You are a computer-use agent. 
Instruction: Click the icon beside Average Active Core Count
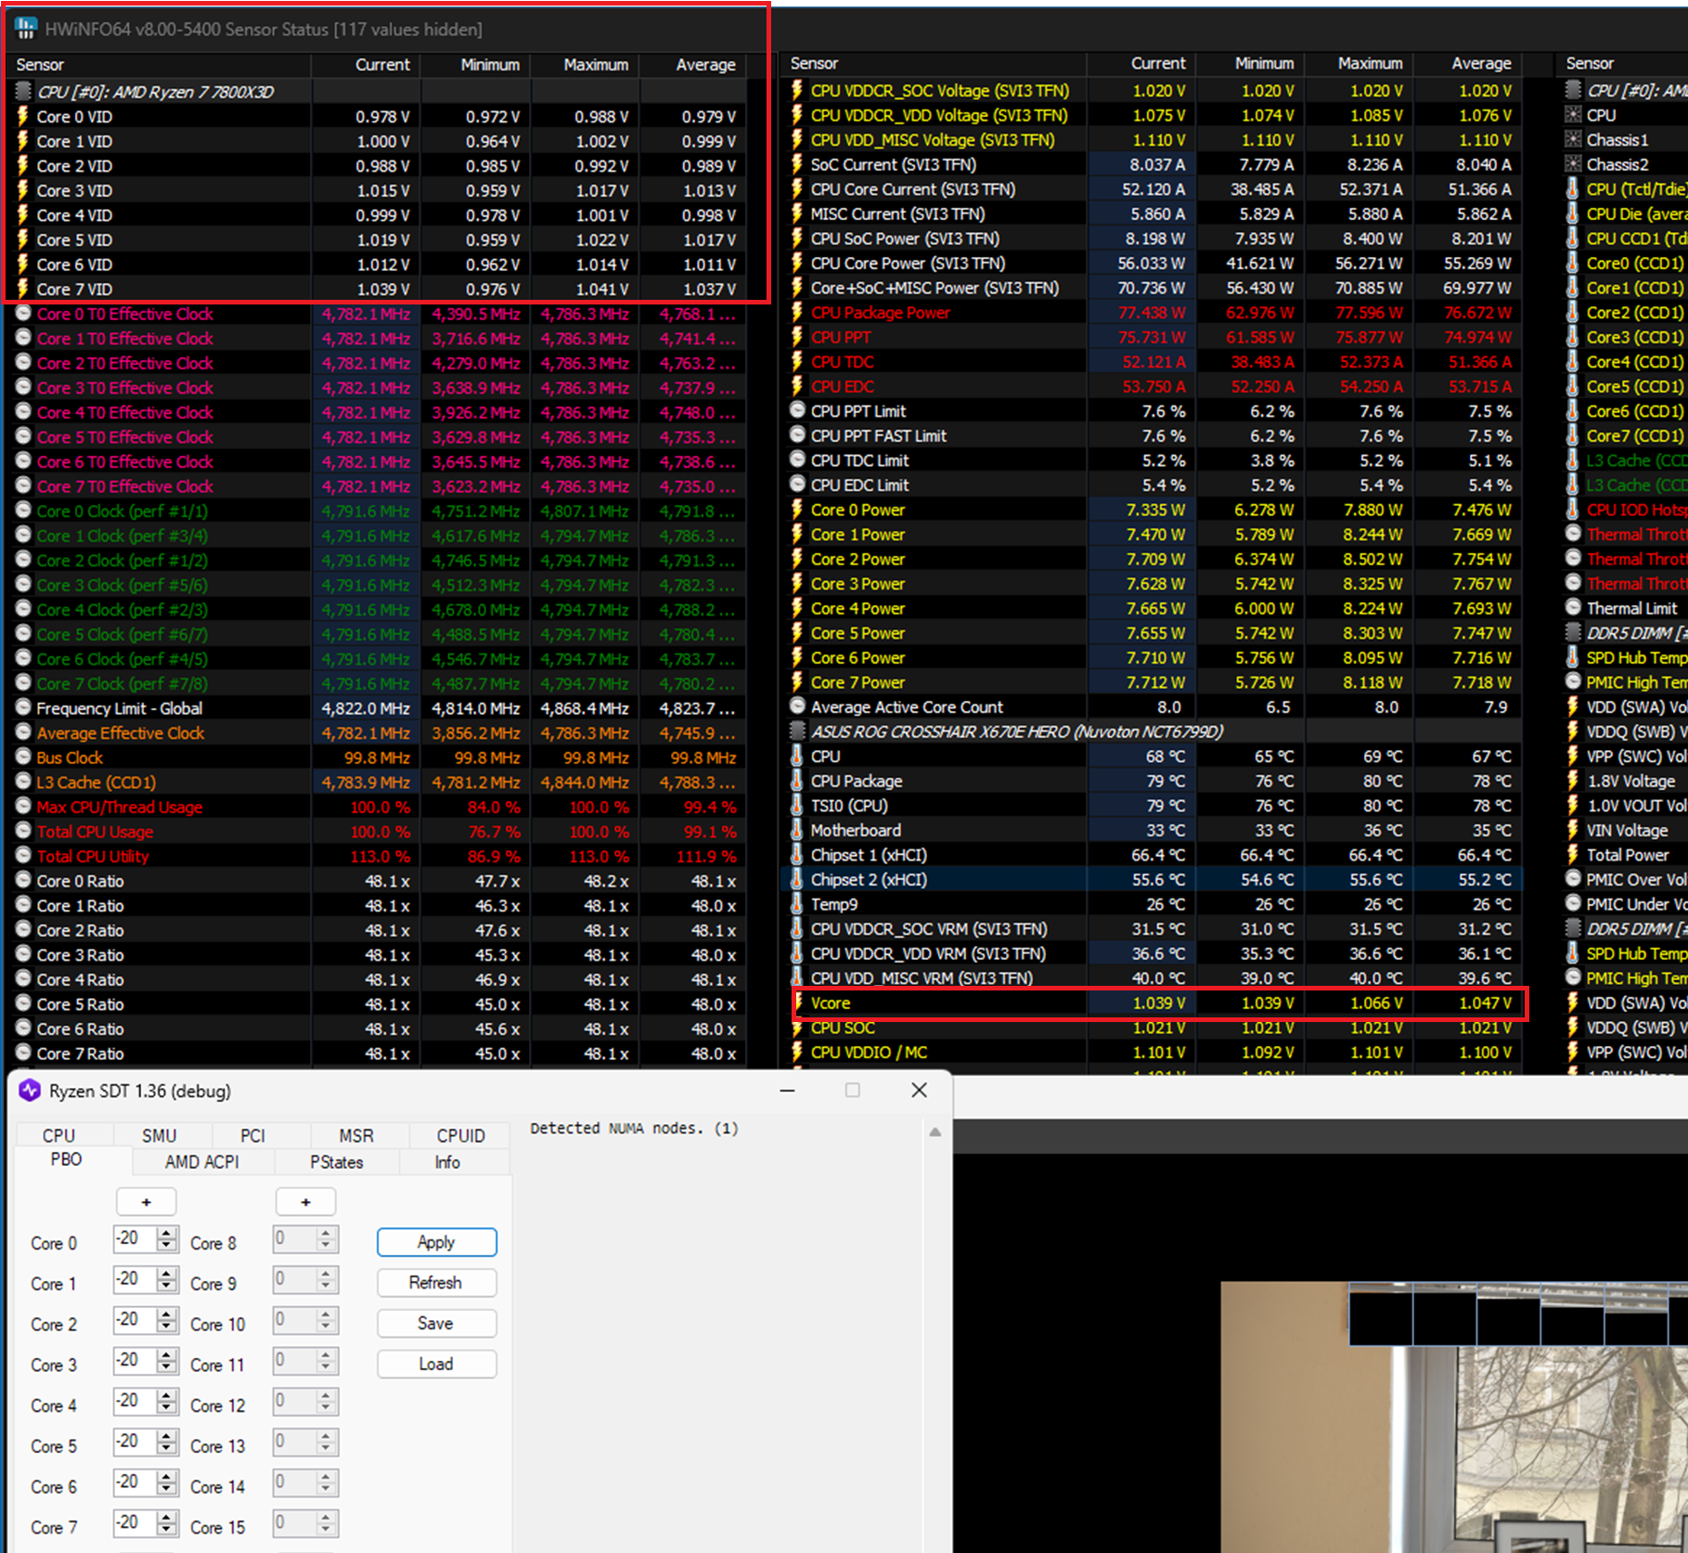click(797, 706)
